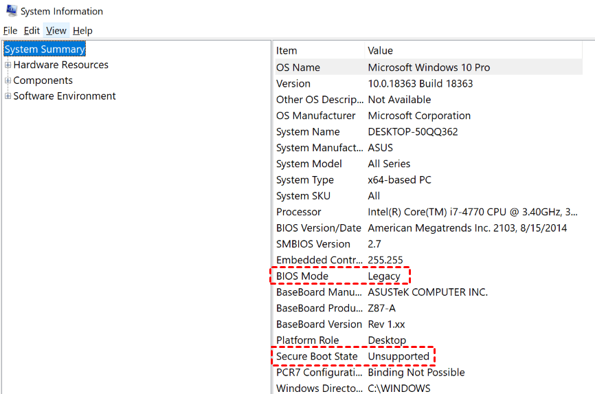
Task: Click the Binding Not Possible value
Action: point(416,373)
